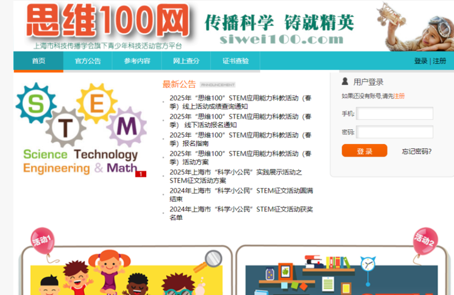454x295 pixels.
Task: Click the 活动2 balloon icon
Action: [x=425, y=241]
